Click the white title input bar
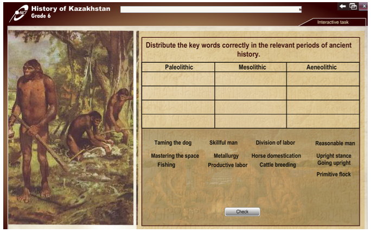This screenshot has width=371, height=233. pyautogui.click(x=211, y=9)
